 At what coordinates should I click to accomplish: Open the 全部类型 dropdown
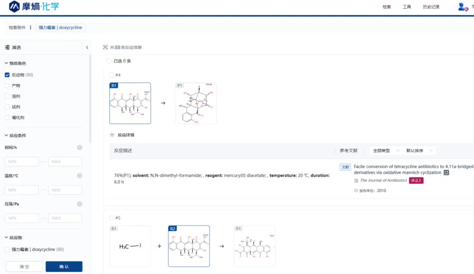385,151
